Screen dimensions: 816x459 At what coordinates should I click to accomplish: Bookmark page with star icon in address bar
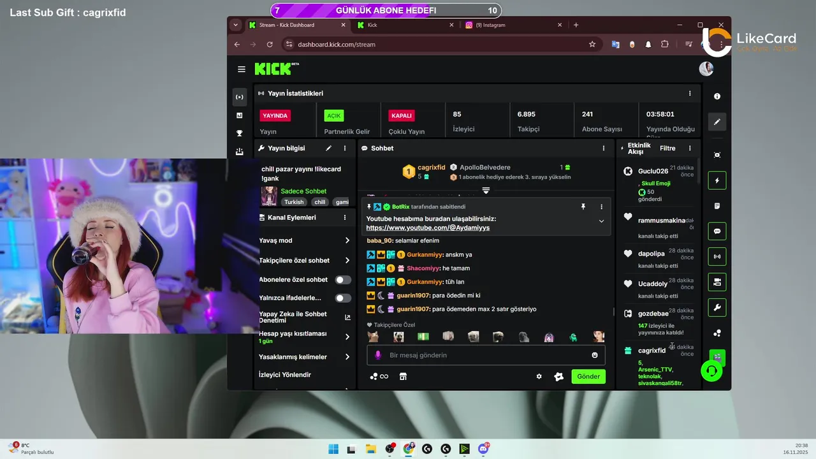pyautogui.click(x=592, y=45)
